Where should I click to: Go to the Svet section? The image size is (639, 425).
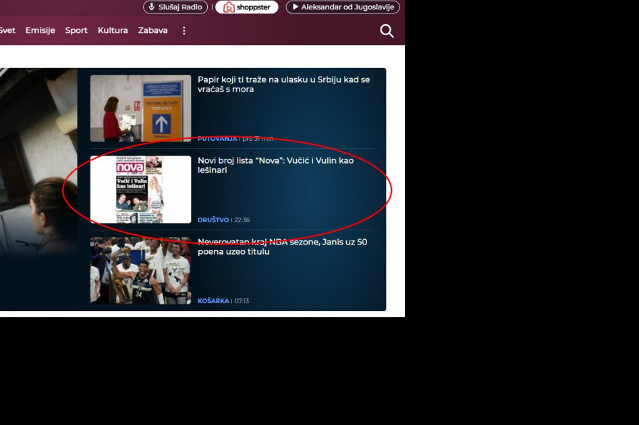7,31
